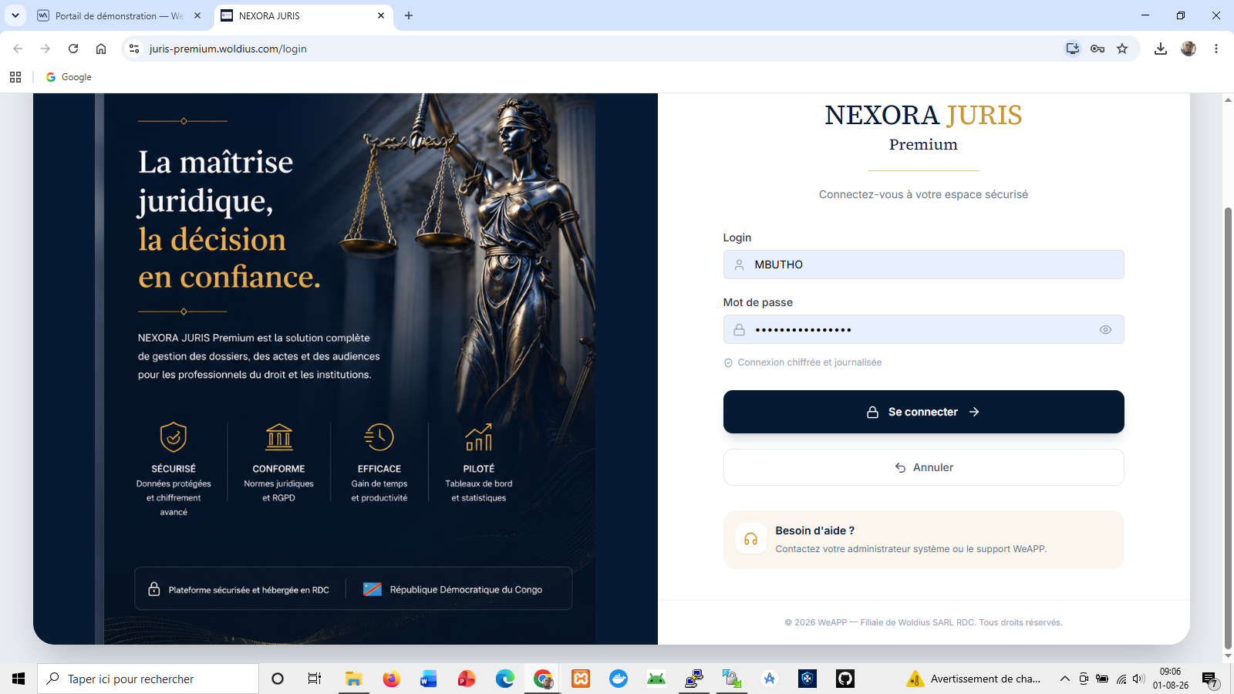This screenshot has width=1234, height=694.
Task: Click the shield icon beside Connexion chiffrée
Action: 728,362
